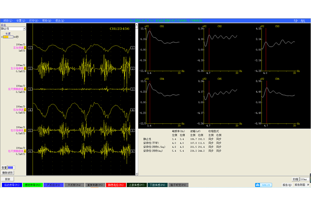The width and height of the screenshot is (311, 206).
Task: Click the waveform panel scroll-down arrow
Action: point(137,174)
